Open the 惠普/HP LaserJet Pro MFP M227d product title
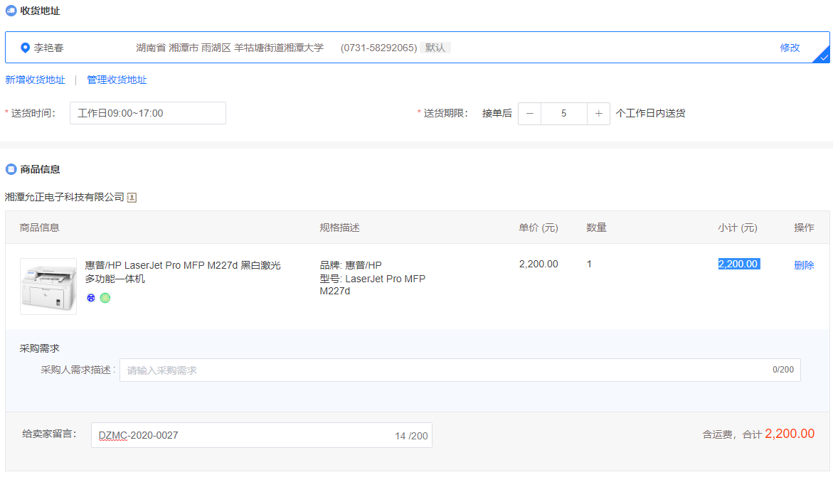The width and height of the screenshot is (833, 487). (x=183, y=272)
